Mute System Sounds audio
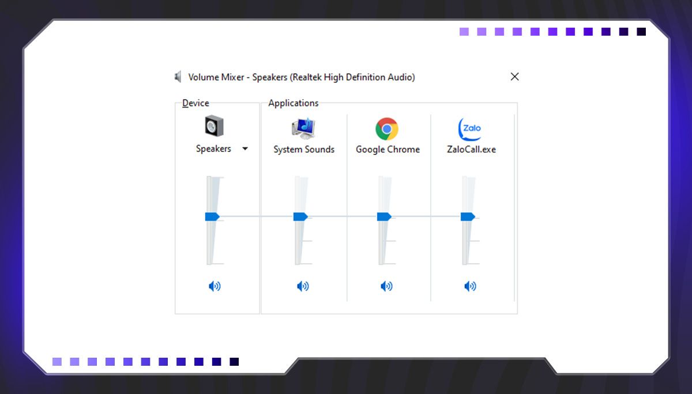The image size is (692, 394). 303,286
